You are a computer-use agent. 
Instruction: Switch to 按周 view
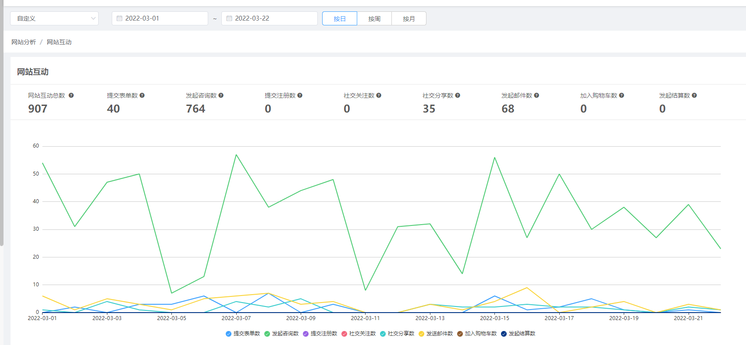click(x=374, y=19)
